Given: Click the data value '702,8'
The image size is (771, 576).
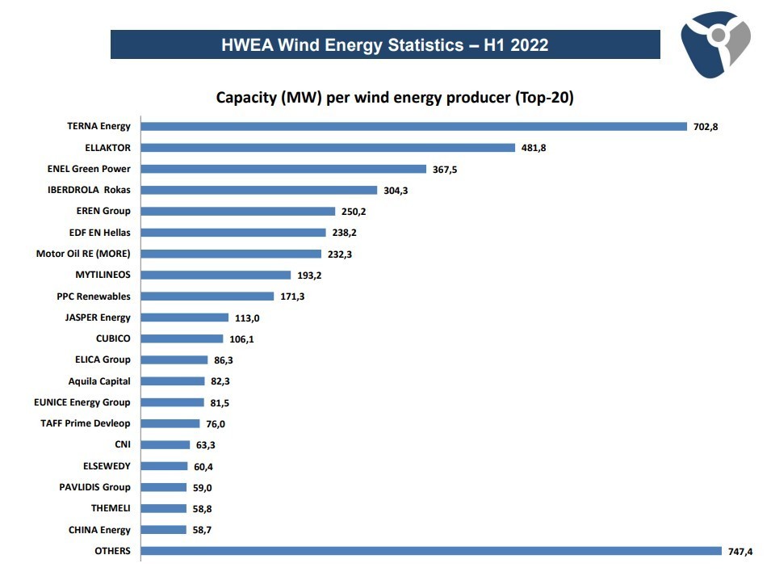Looking at the screenshot, I should [x=706, y=127].
